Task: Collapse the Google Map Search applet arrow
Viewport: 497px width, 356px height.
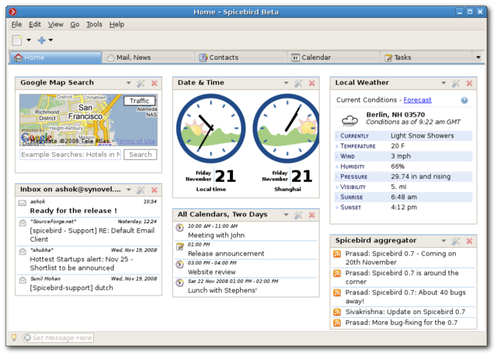Action: [128, 83]
